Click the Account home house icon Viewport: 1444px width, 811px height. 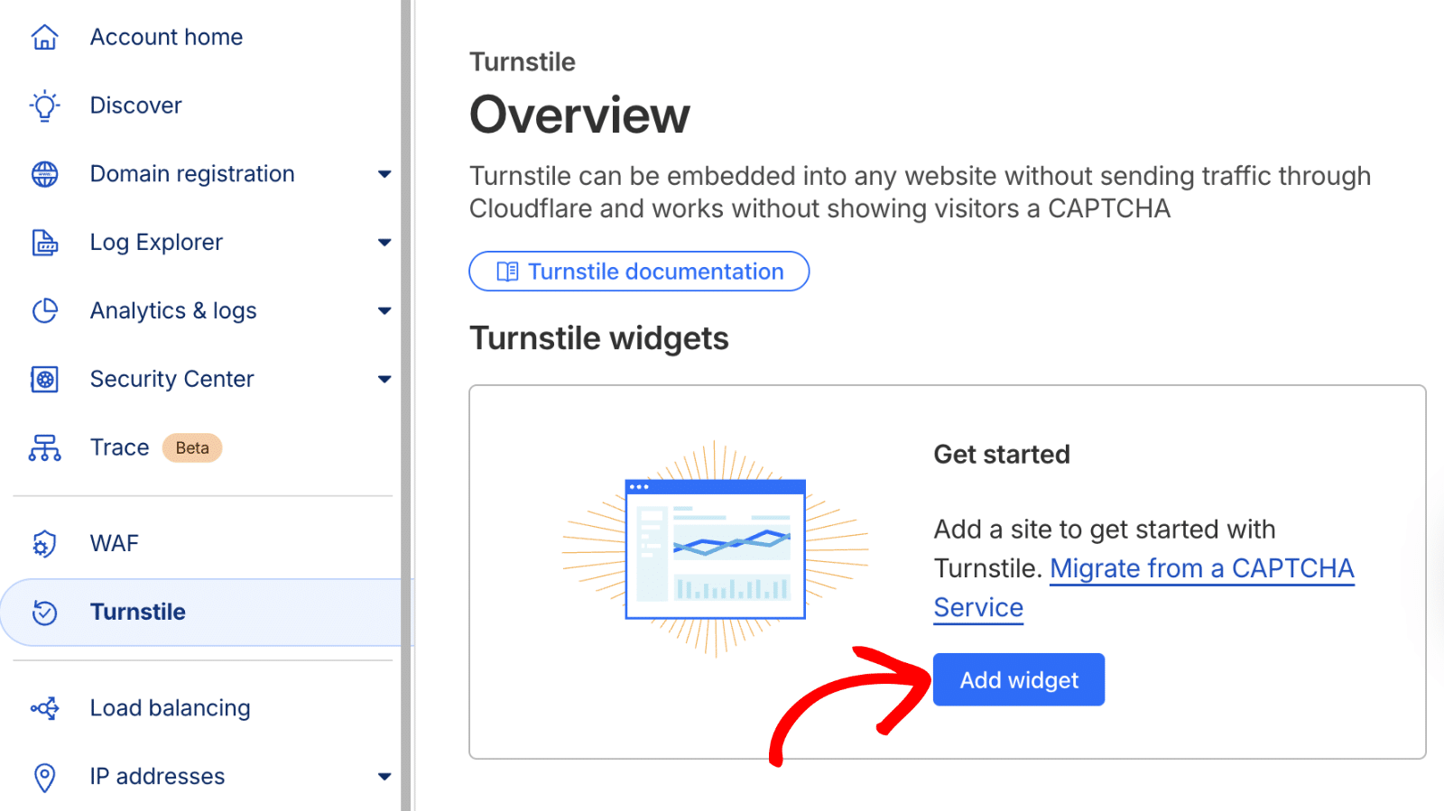[44, 37]
